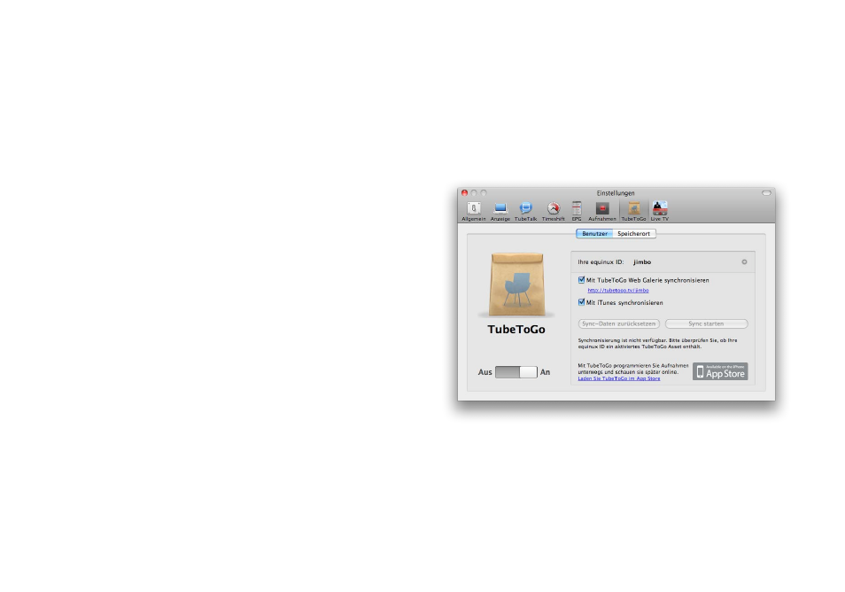Select the TubeToGo toolbar icon
845x592 pixels.
(x=634, y=211)
